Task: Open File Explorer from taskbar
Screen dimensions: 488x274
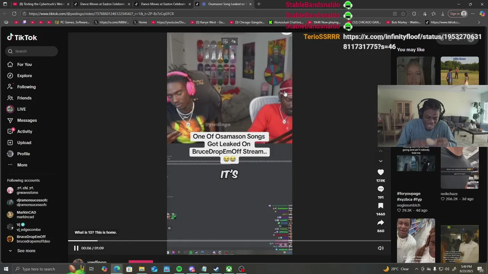Action: click(x=142, y=269)
